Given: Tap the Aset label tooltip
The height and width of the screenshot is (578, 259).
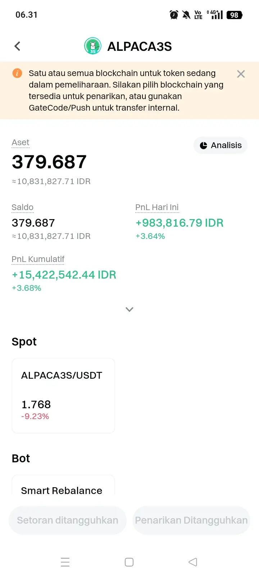Looking at the screenshot, I should [21, 143].
